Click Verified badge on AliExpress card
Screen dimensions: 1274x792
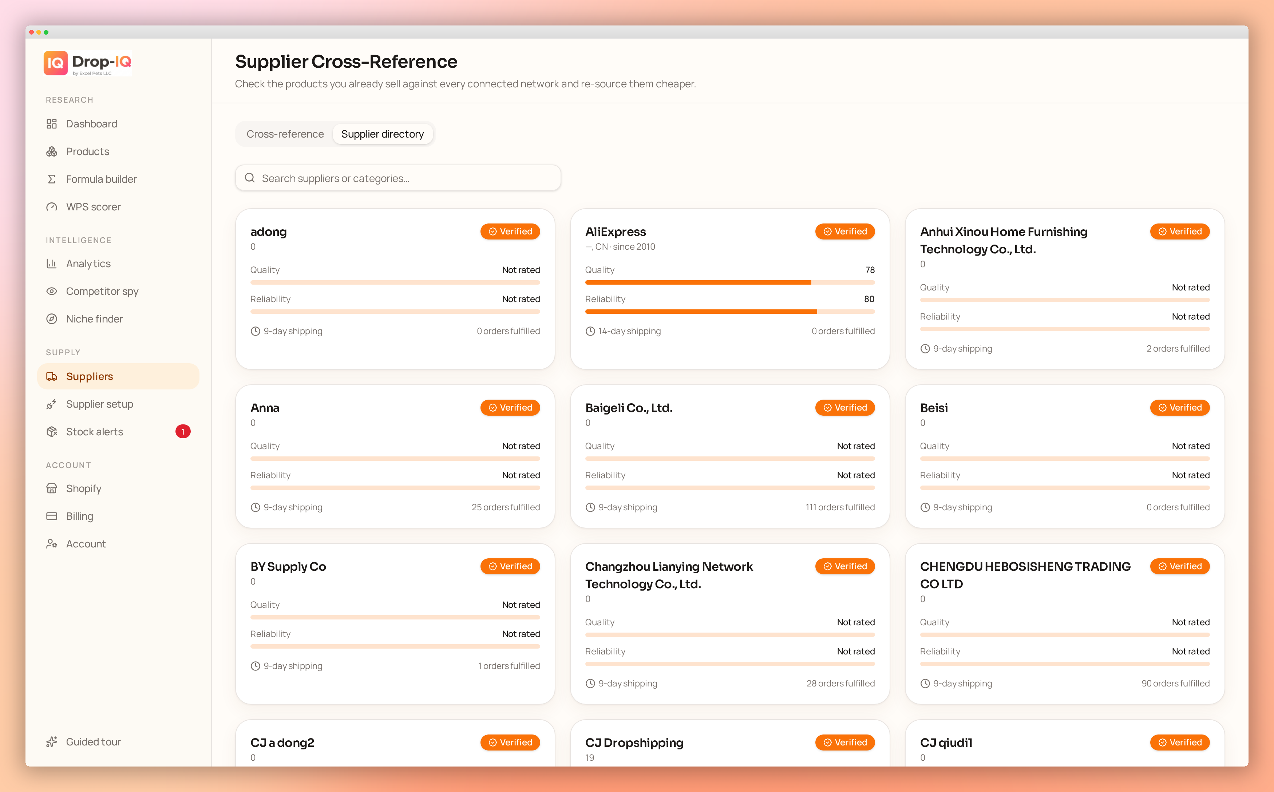coord(845,231)
